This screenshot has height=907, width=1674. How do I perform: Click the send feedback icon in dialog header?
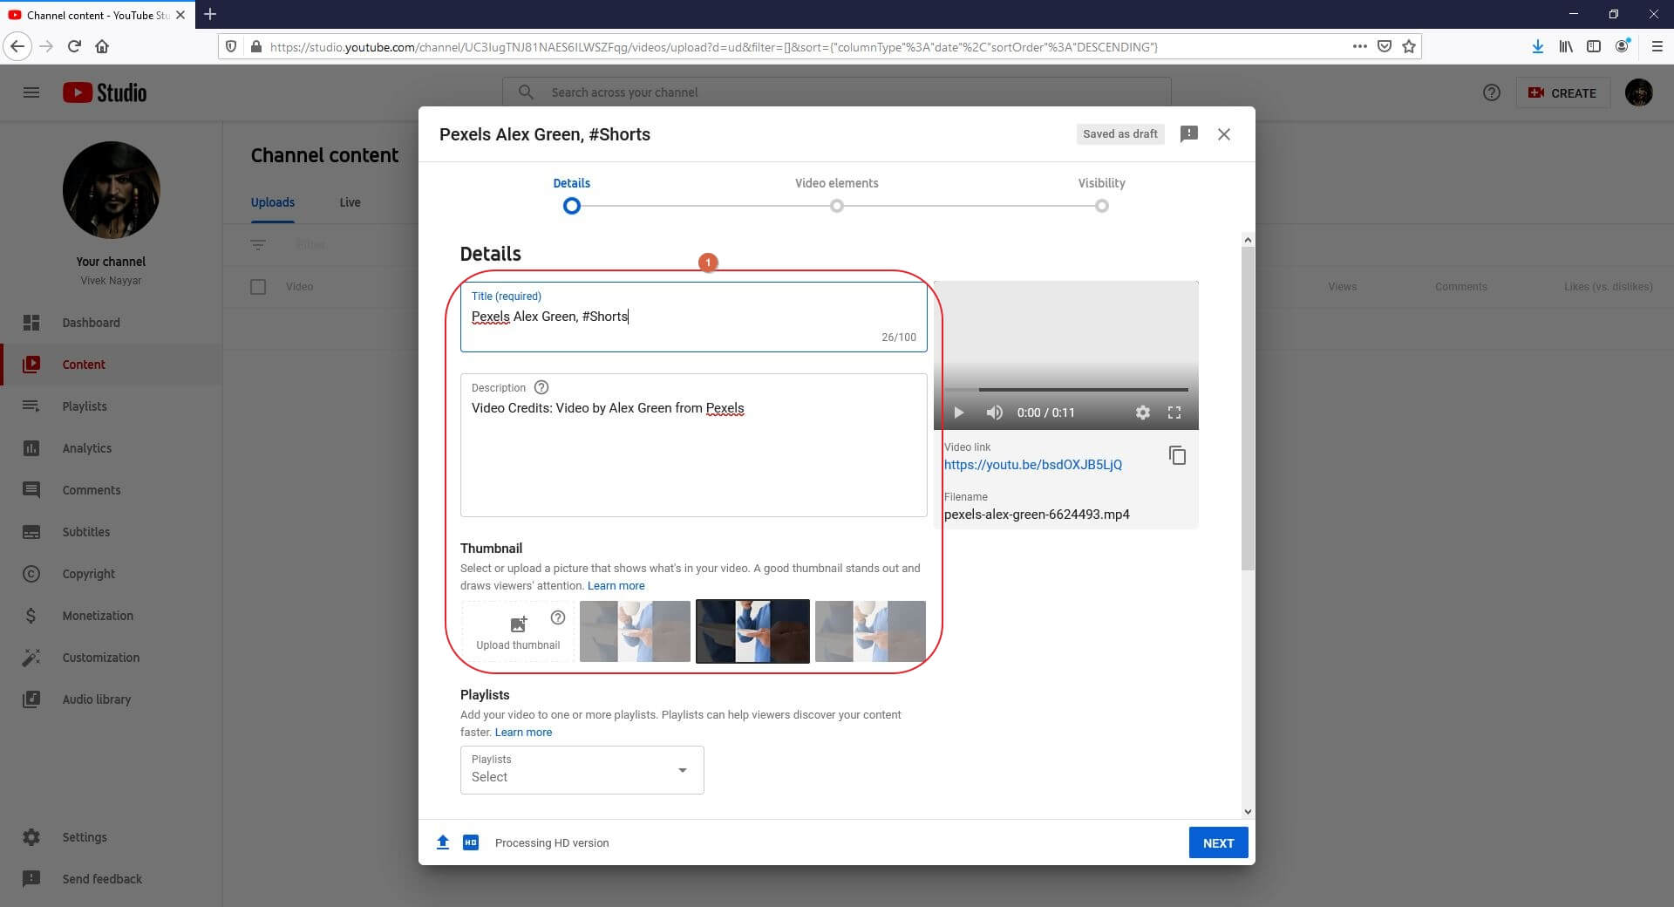[x=1188, y=134]
